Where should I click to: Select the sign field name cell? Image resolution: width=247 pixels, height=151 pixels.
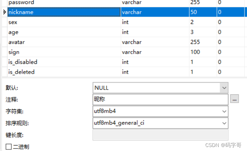tap(64, 52)
